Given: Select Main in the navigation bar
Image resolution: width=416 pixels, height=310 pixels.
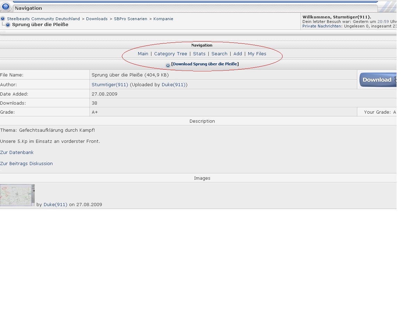Looking at the screenshot, I should (x=143, y=54).
